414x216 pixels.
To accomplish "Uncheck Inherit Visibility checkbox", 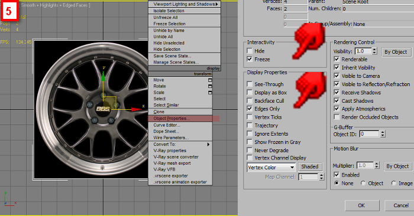I will coord(337,67).
